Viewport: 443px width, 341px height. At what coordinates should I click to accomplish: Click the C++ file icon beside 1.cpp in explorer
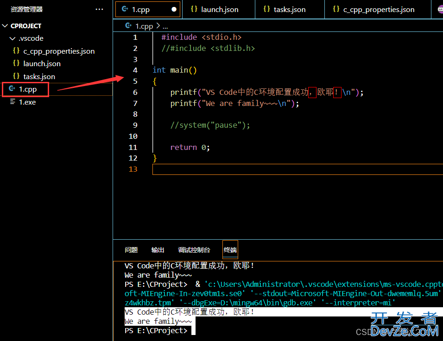12,88
